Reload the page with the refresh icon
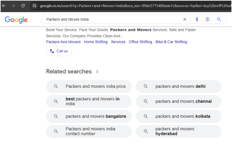This screenshot has width=232, height=143. (23, 6)
